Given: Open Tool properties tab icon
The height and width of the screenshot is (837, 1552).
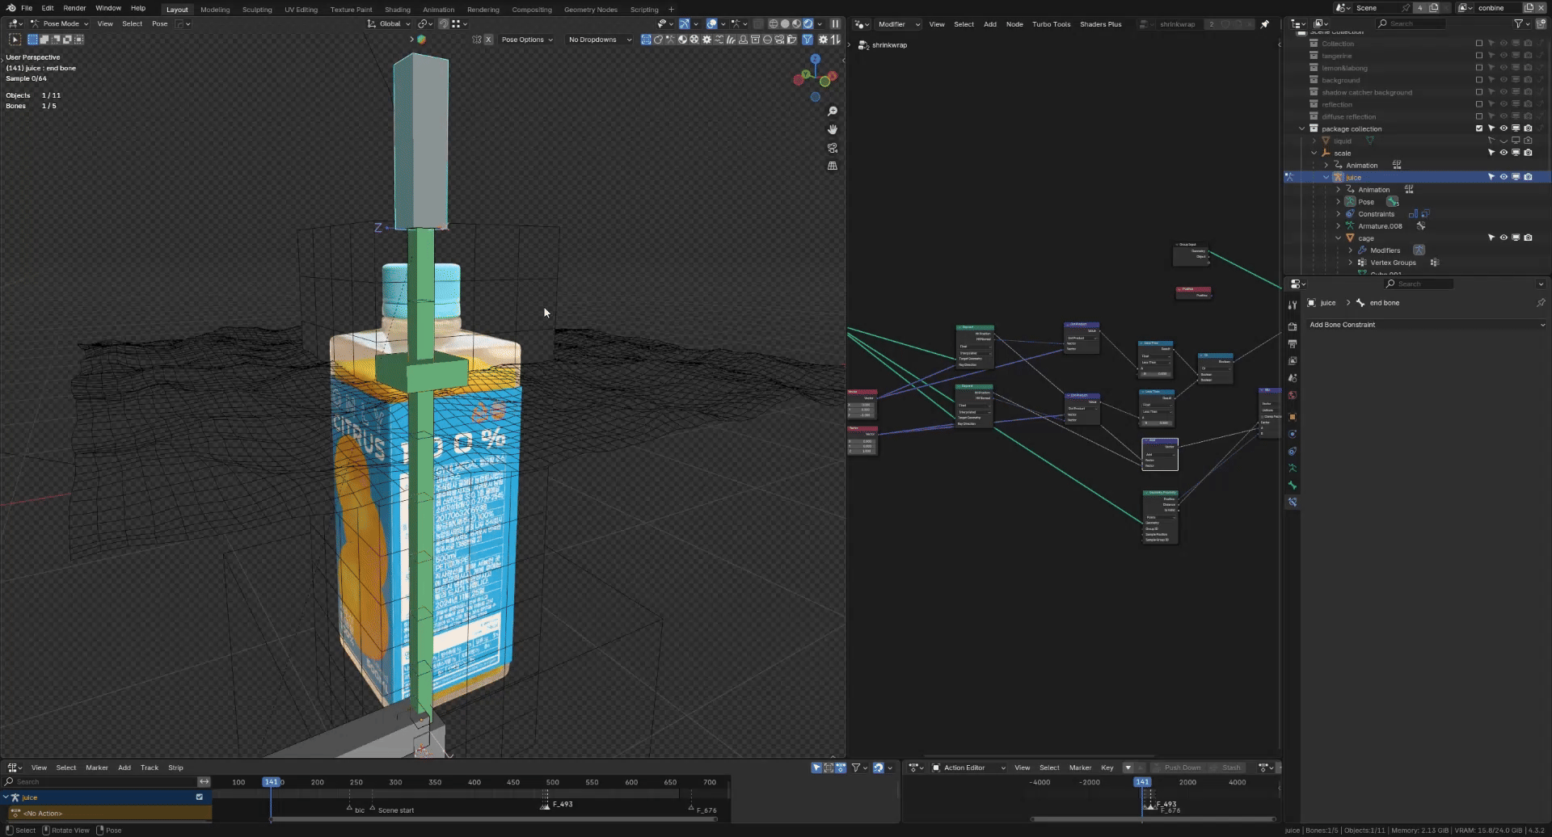Looking at the screenshot, I should click(x=1293, y=305).
